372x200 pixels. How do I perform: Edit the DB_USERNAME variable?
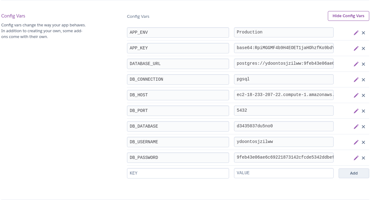[x=356, y=142]
